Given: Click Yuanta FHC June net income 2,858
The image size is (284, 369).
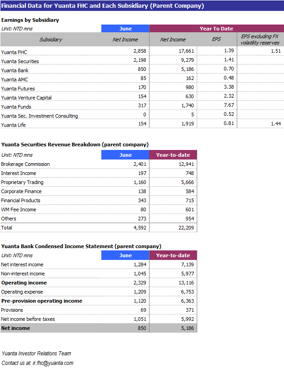Looking at the screenshot, I should (140, 51).
